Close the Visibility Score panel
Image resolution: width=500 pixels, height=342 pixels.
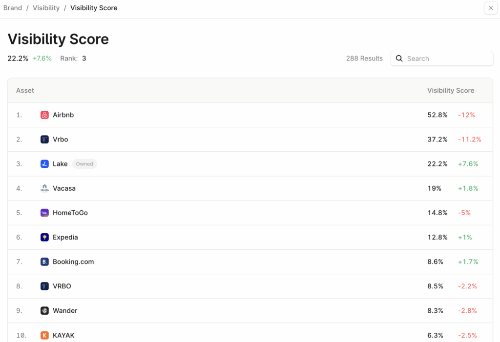click(491, 8)
